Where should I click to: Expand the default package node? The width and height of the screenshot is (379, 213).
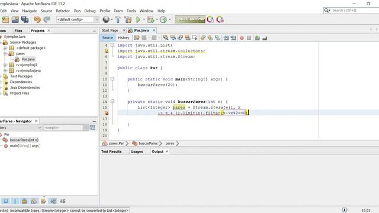point(5,48)
